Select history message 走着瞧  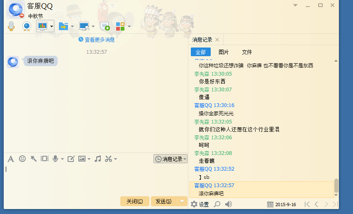207,161
